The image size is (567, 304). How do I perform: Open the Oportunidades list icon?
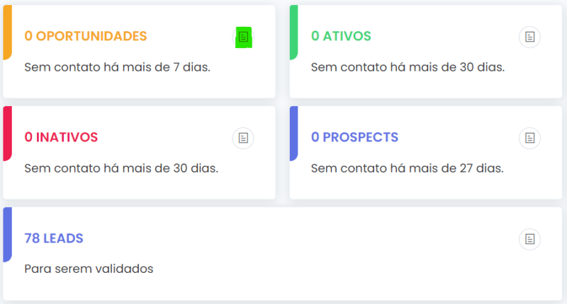243,37
